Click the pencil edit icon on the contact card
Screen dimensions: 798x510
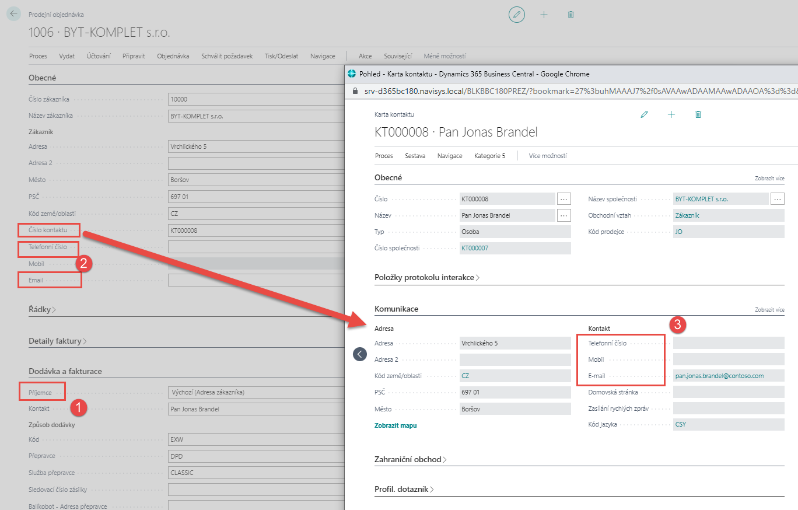pos(644,115)
